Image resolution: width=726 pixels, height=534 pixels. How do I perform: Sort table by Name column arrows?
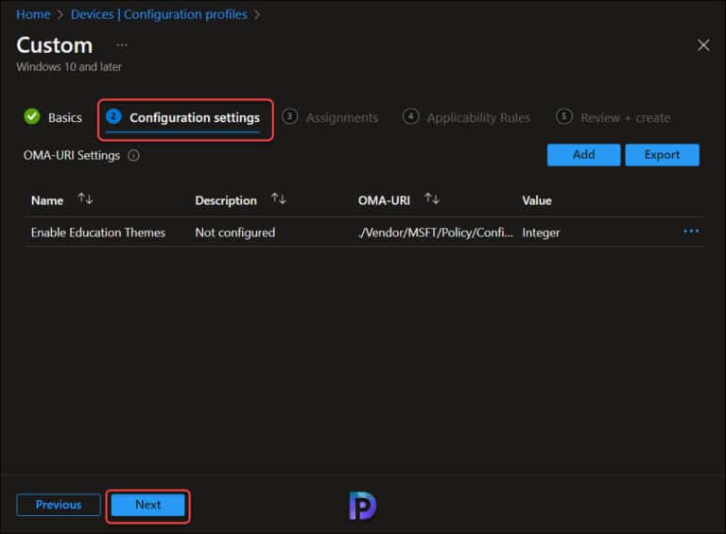click(x=85, y=199)
